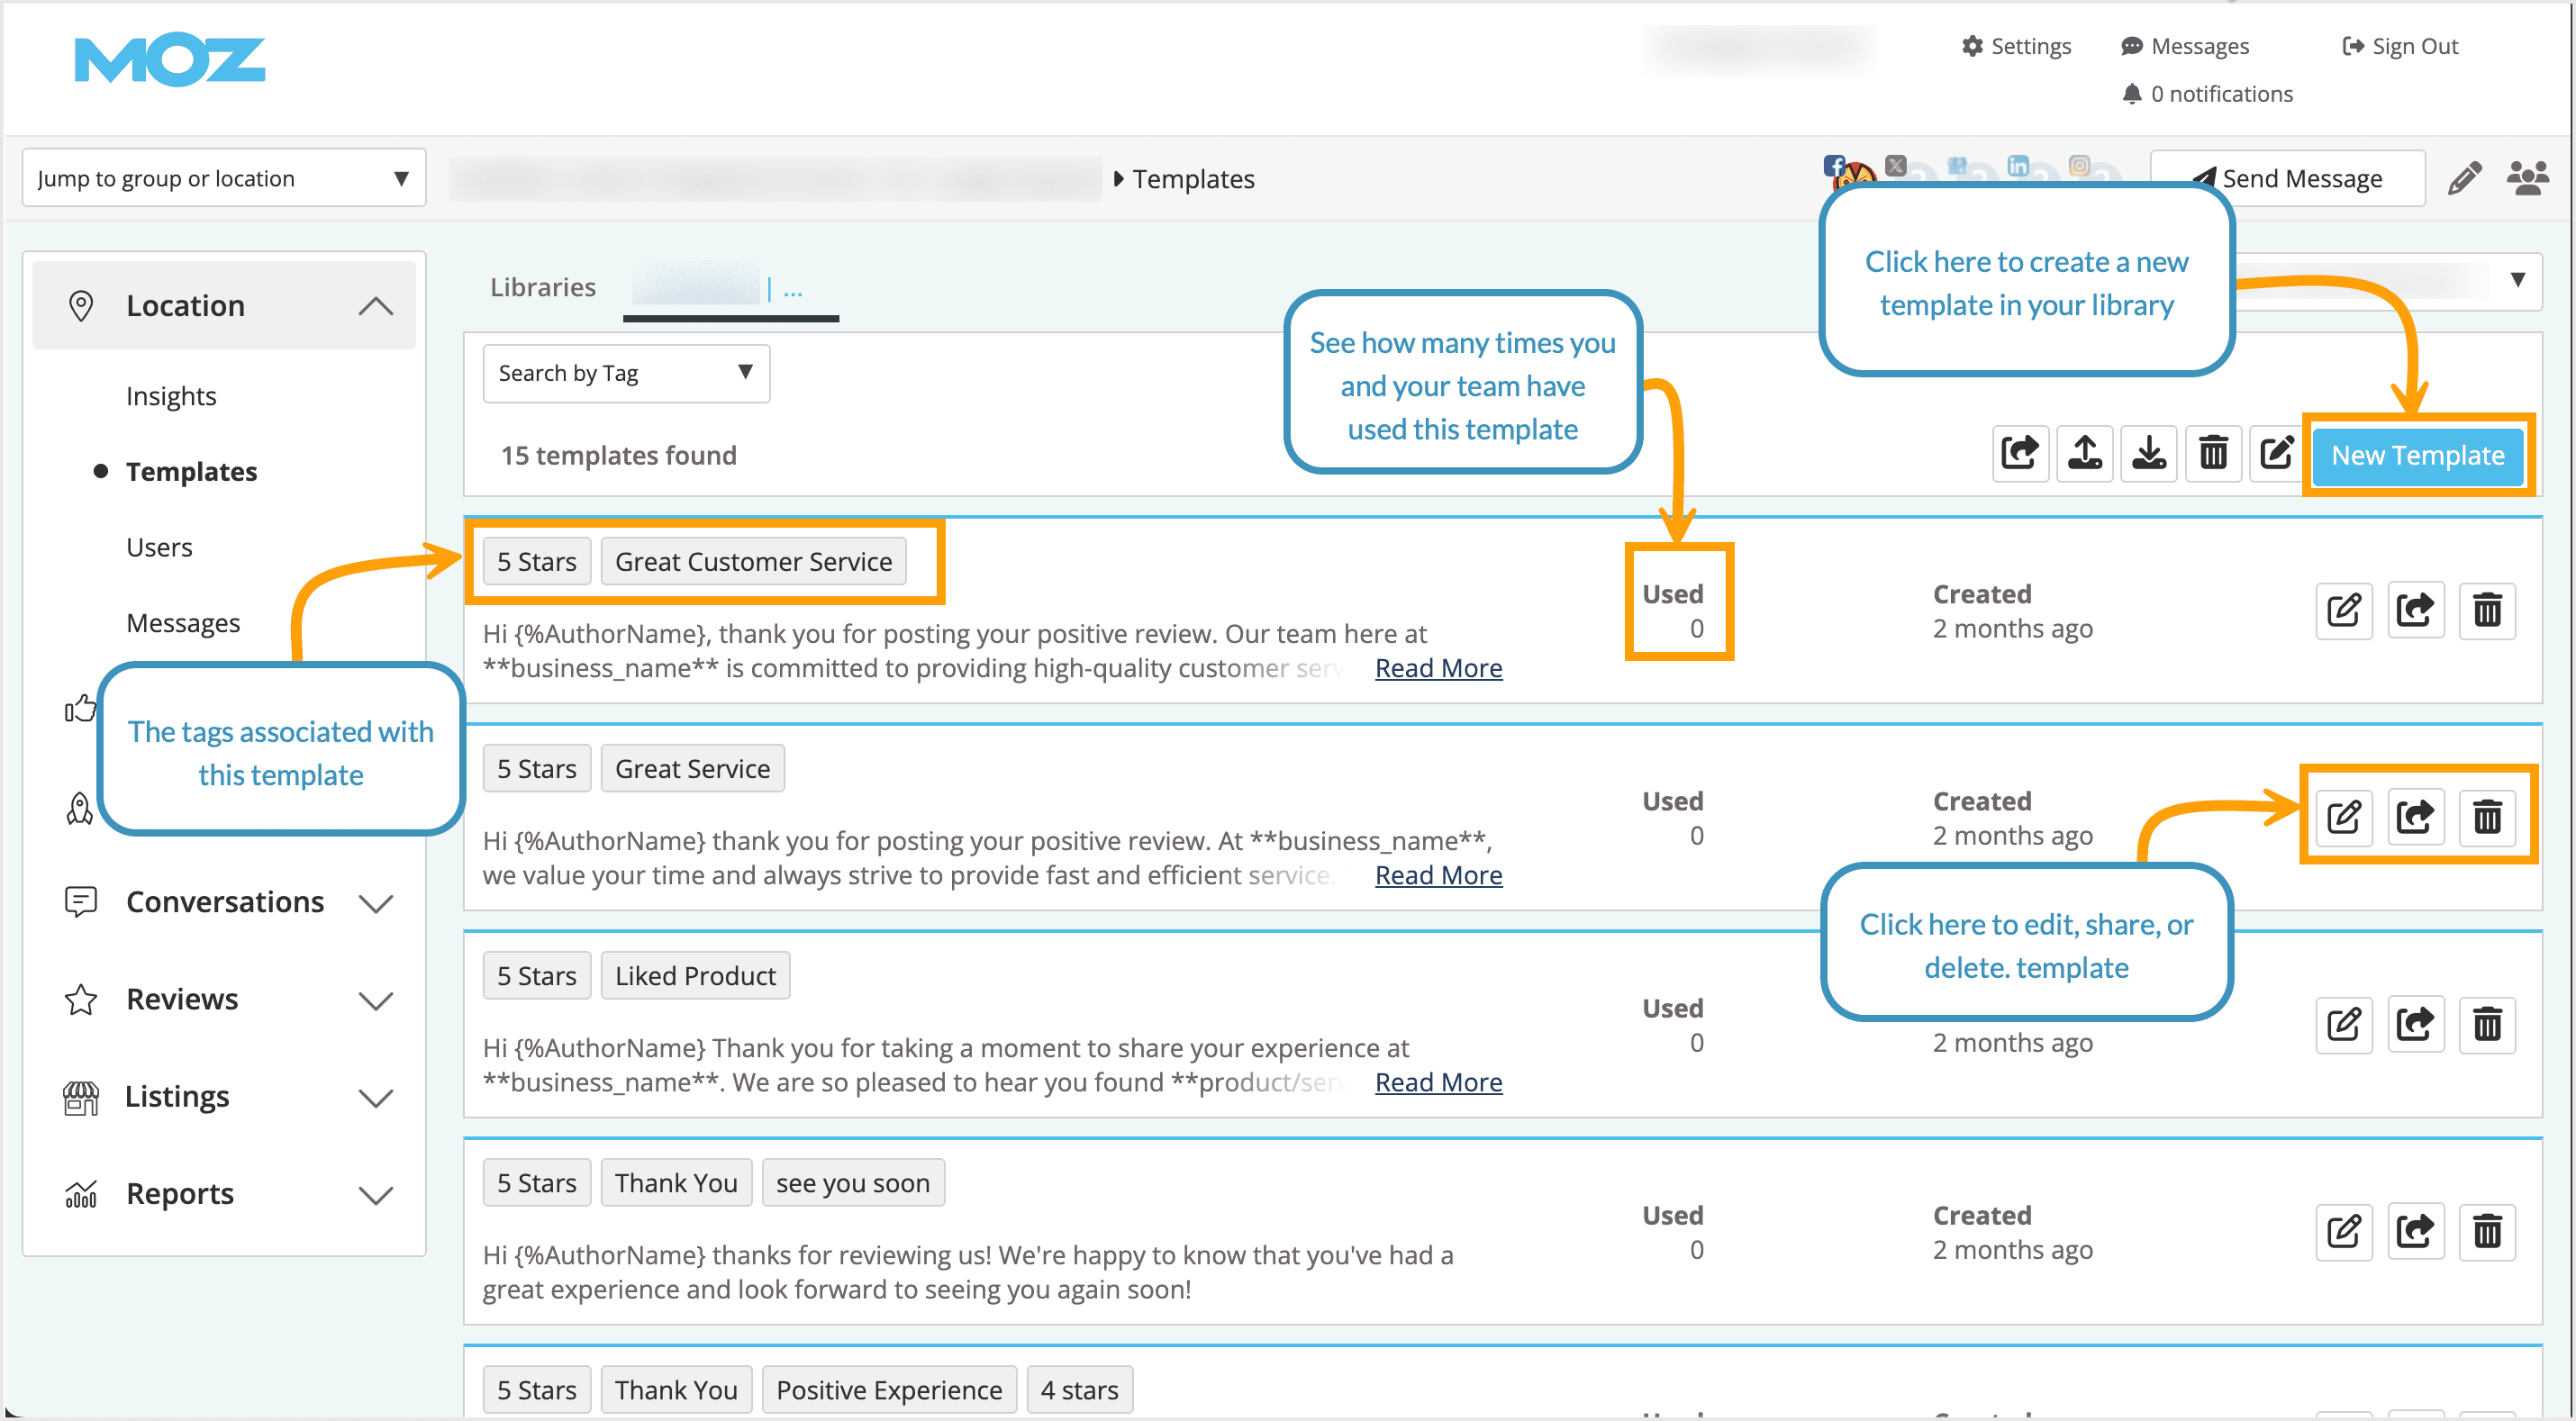Edit the Great Service template via pencil icon

(x=2344, y=817)
